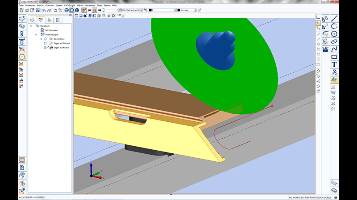Switch to third tree panel tab
Image resolution: width=357 pixels, height=200 pixels.
49,20
